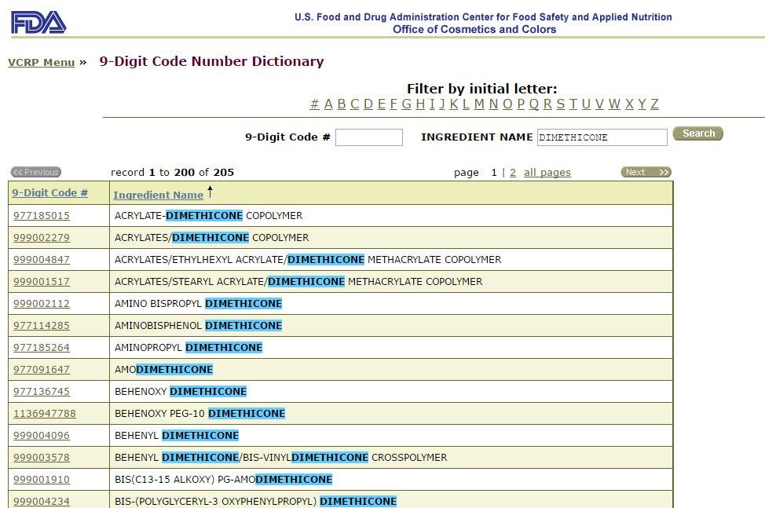Select AMINOPROPYL DIMETHICONE text
Screen dimensions: 765x508
coord(189,348)
